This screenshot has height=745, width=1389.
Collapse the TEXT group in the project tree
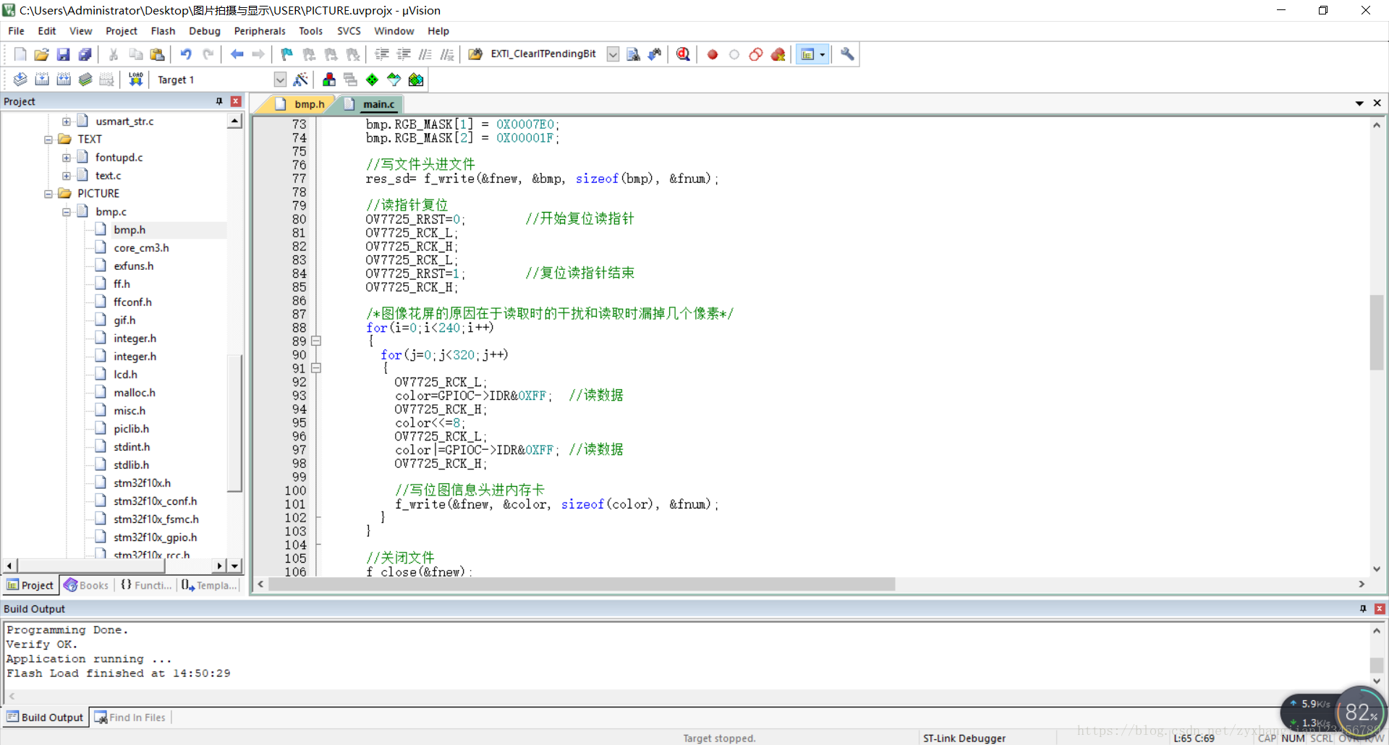click(48, 139)
